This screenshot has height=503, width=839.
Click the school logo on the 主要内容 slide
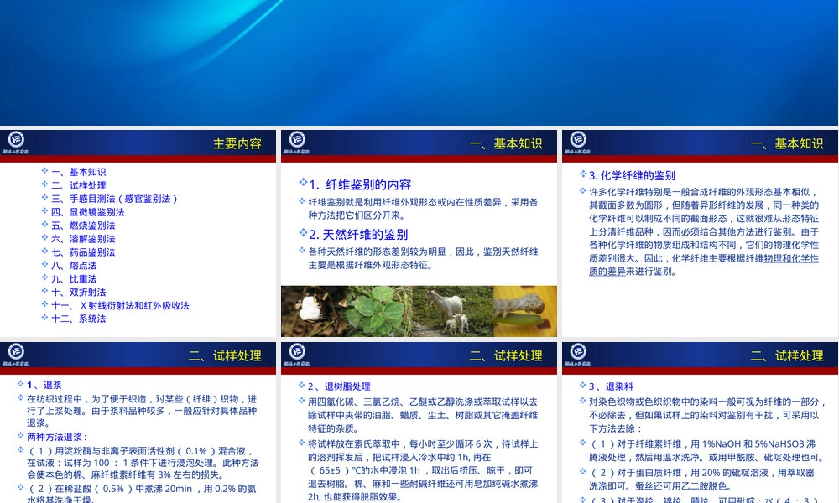point(15,143)
